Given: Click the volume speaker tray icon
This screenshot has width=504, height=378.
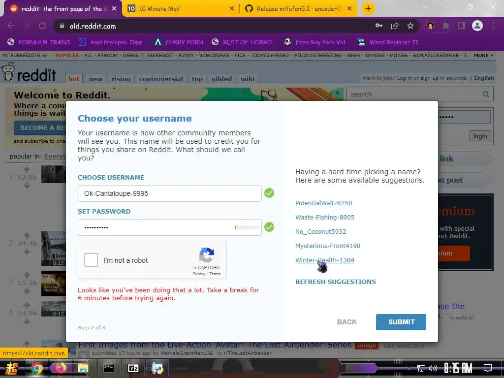Looking at the screenshot, I should tap(433, 368).
